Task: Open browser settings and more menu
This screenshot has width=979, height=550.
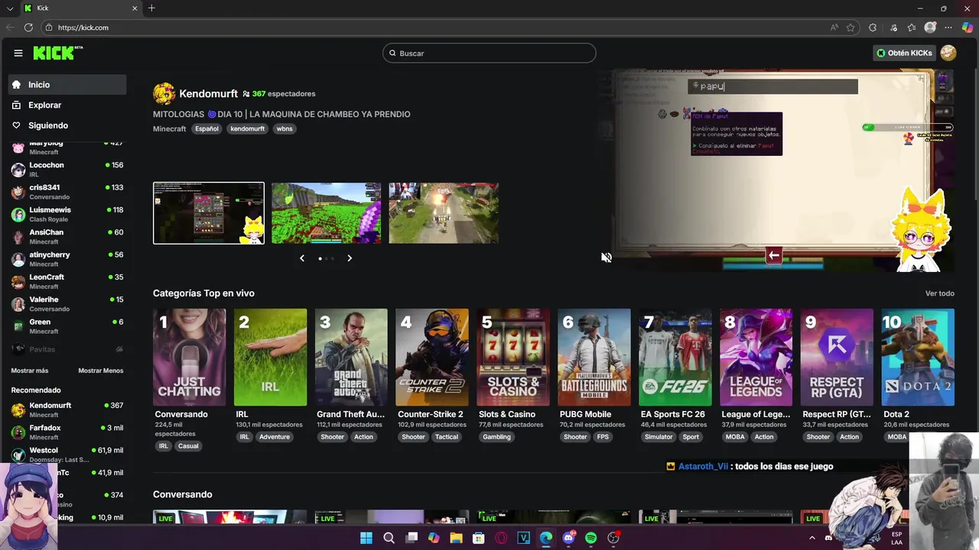Action: [948, 27]
